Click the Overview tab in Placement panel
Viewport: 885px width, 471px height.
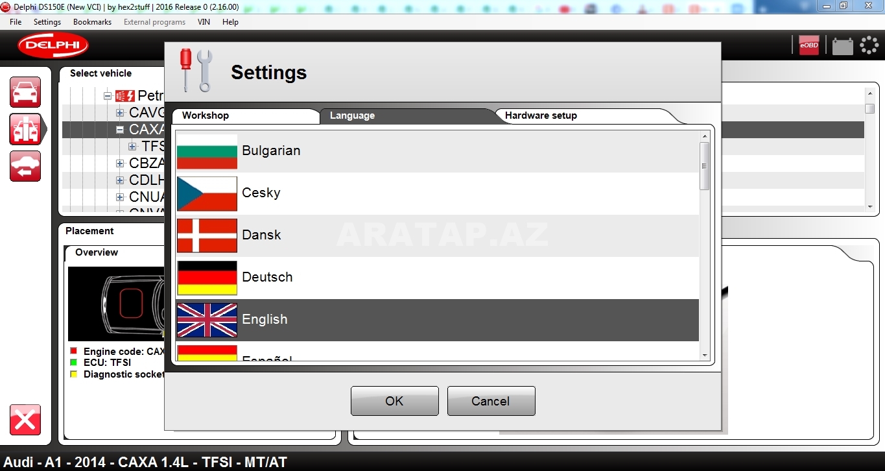click(x=97, y=252)
